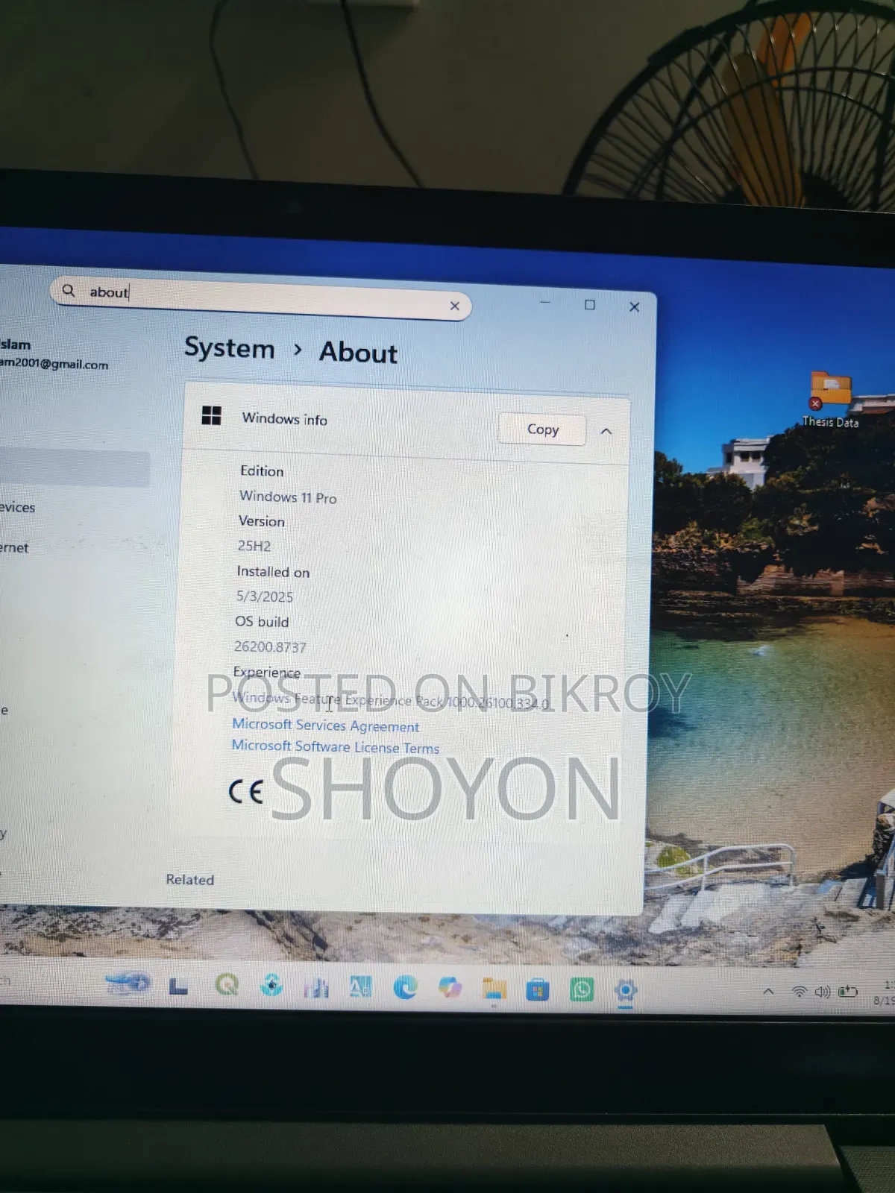Open Wi-Fi network status in tray
The image size is (895, 1193).
(799, 992)
